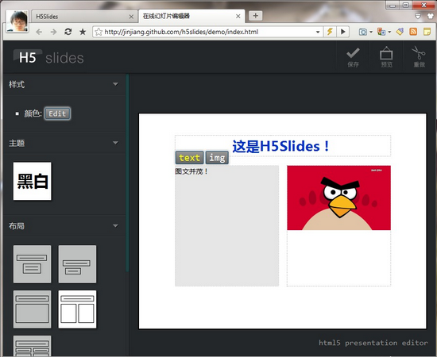
Task: Click the orange RSS feed icon
Action: coord(413,32)
